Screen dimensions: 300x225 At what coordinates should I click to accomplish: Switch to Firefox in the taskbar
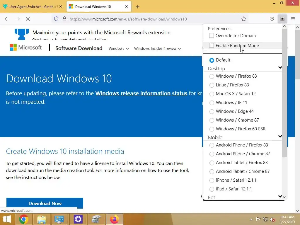coord(115,219)
